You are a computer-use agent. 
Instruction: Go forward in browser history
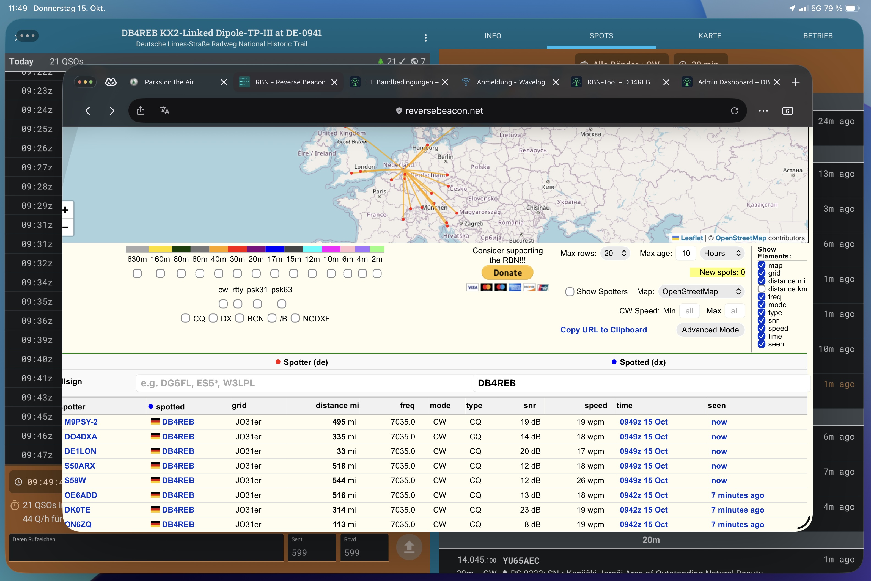pos(112,111)
